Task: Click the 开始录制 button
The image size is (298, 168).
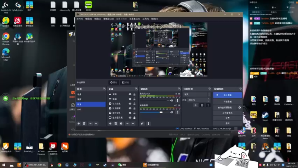Action: [x=228, y=102]
